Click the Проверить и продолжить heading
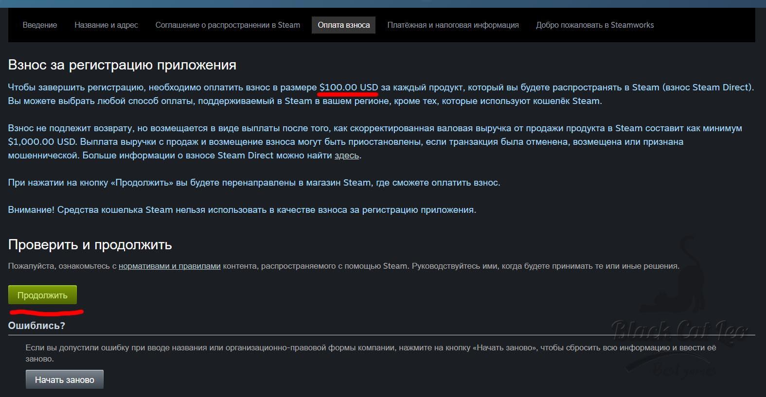Viewport: 766px width, 397px height. (x=90, y=244)
